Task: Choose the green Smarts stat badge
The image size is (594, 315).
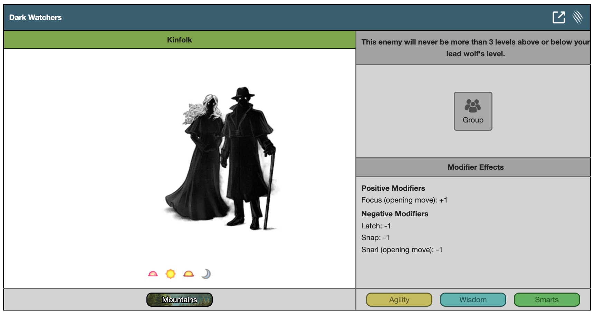Action: point(547,299)
